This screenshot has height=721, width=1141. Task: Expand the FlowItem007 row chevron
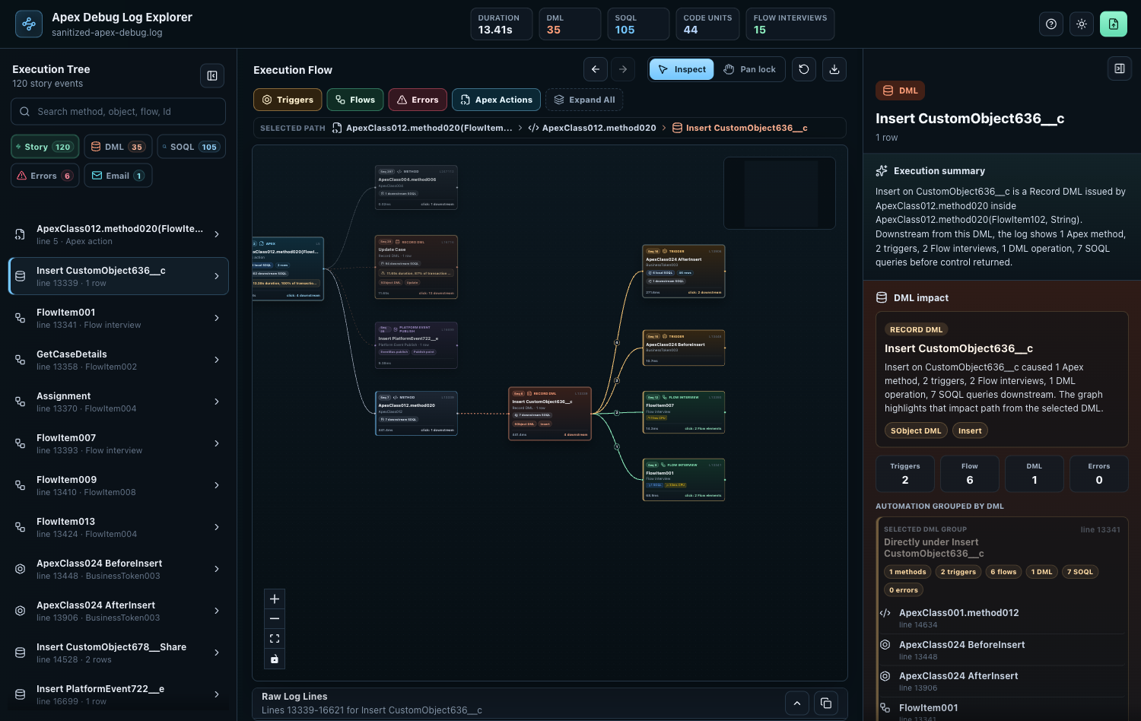(217, 443)
